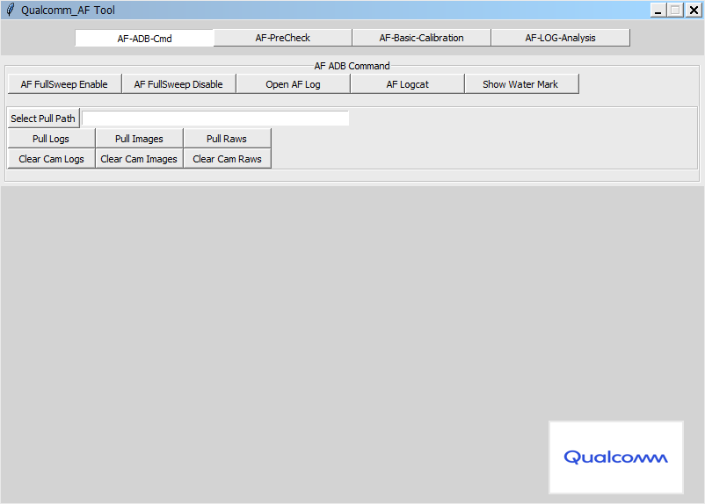Click the Pull Logs button
705x504 pixels.
(x=51, y=139)
